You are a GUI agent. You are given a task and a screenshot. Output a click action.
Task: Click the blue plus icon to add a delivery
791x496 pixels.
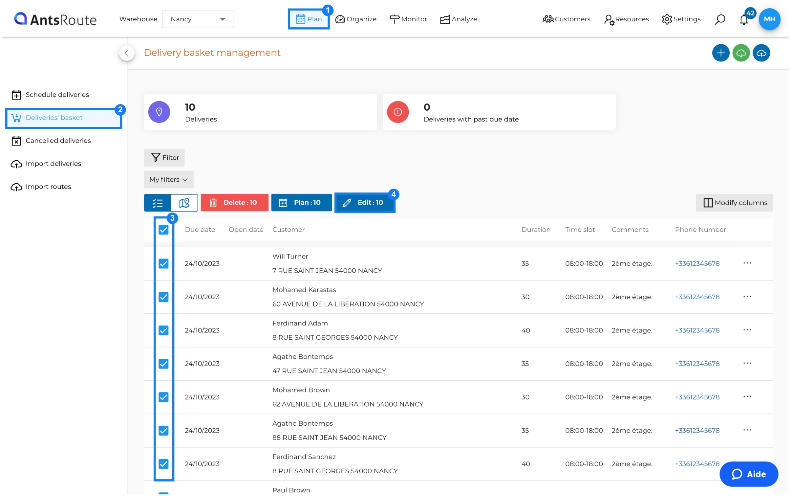coord(721,53)
